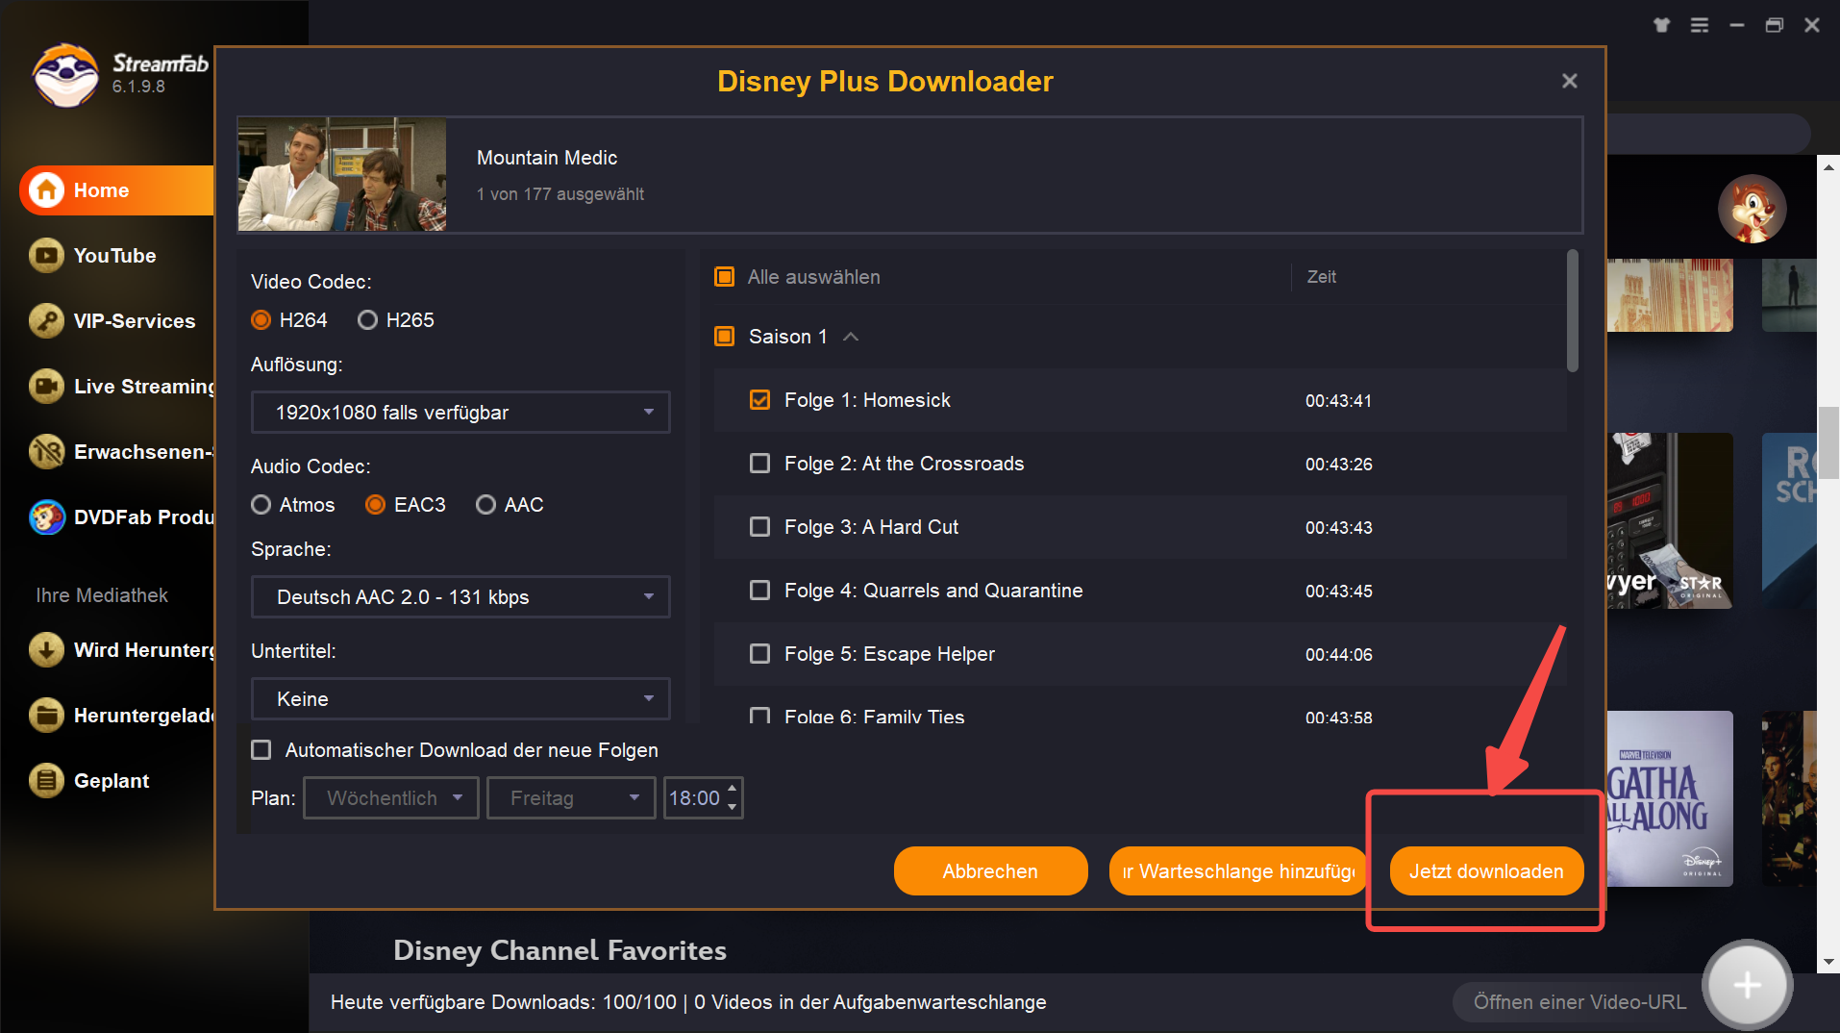Enable Automatischer Download der neue Folgen
Image resolution: width=1840 pixels, height=1033 pixels.
pos(261,750)
